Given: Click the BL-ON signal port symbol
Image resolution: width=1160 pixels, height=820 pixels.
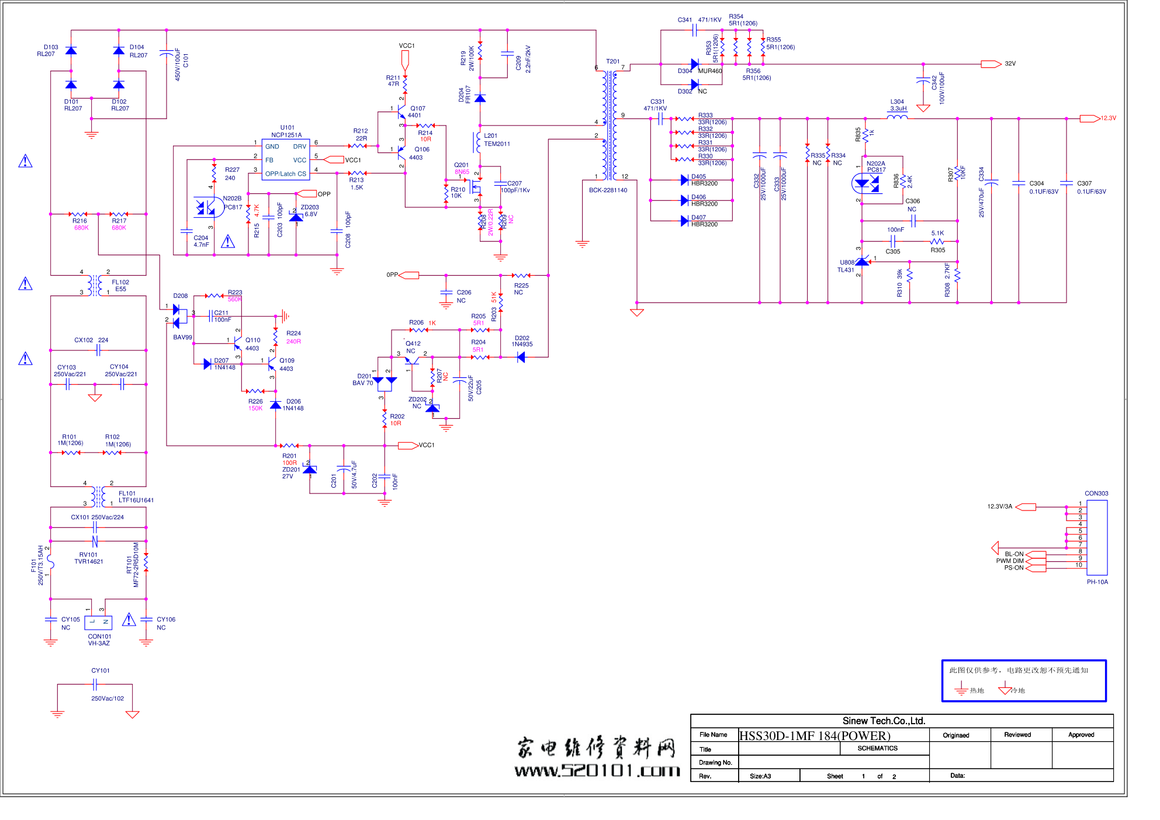Looking at the screenshot, I should pos(1036,554).
